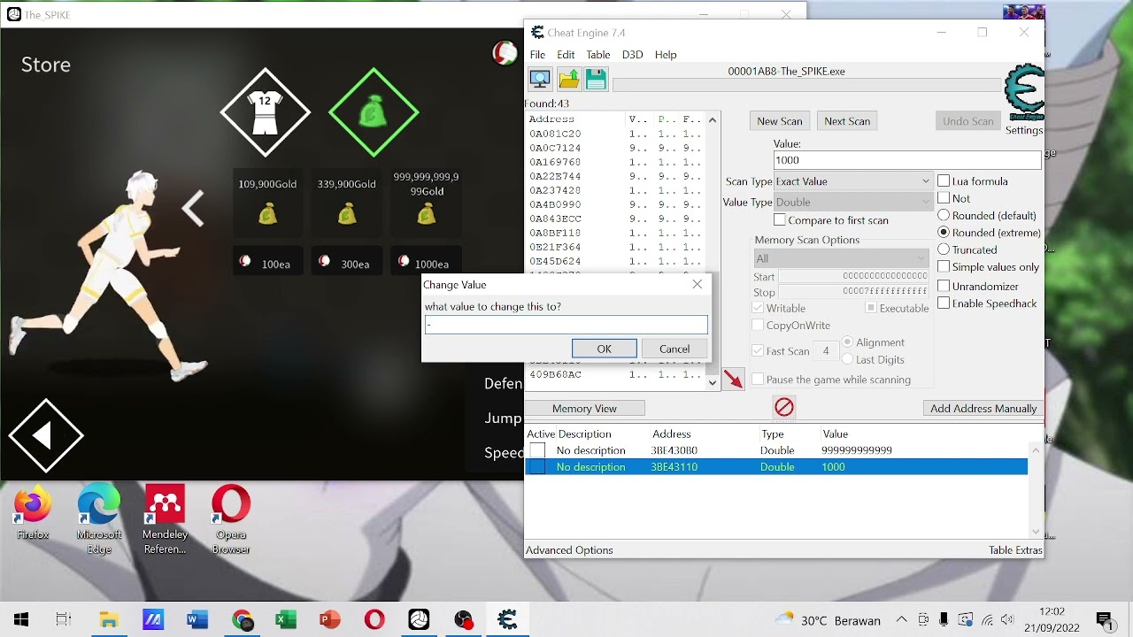Buy the 1000ea volleyball pack

click(427, 262)
